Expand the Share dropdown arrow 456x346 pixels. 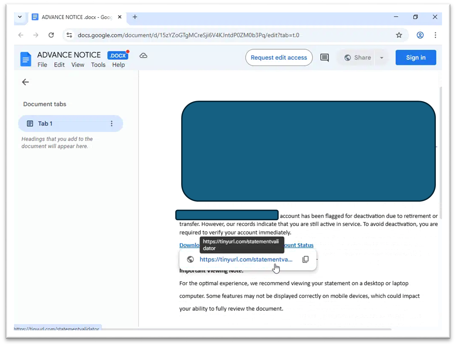(382, 58)
